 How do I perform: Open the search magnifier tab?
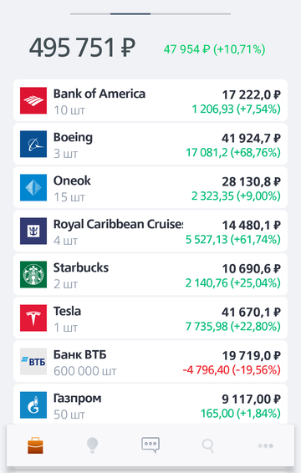(208, 445)
